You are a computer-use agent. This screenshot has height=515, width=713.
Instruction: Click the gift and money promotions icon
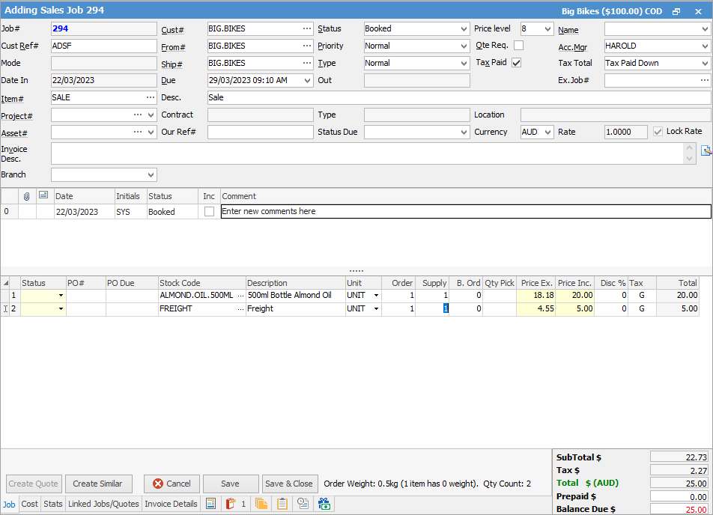coord(324,504)
